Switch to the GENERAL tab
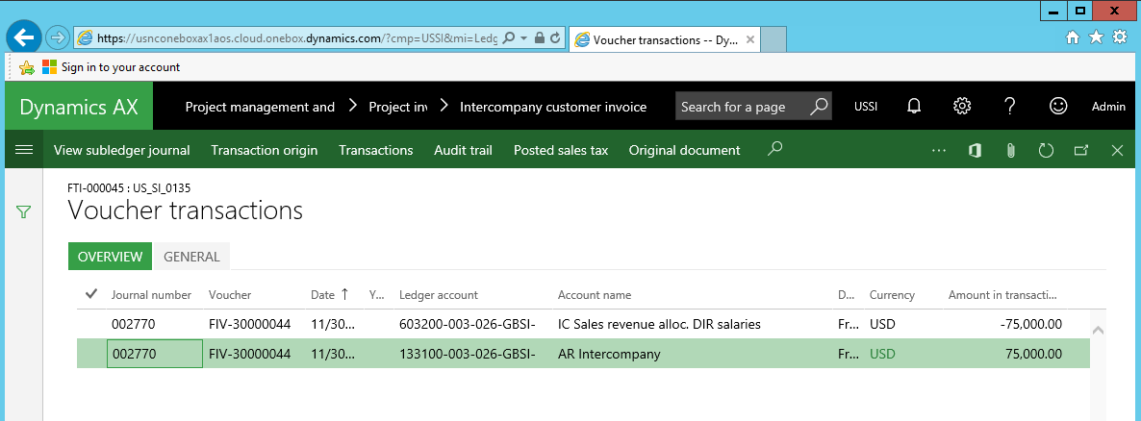This screenshot has width=1141, height=421. (191, 257)
